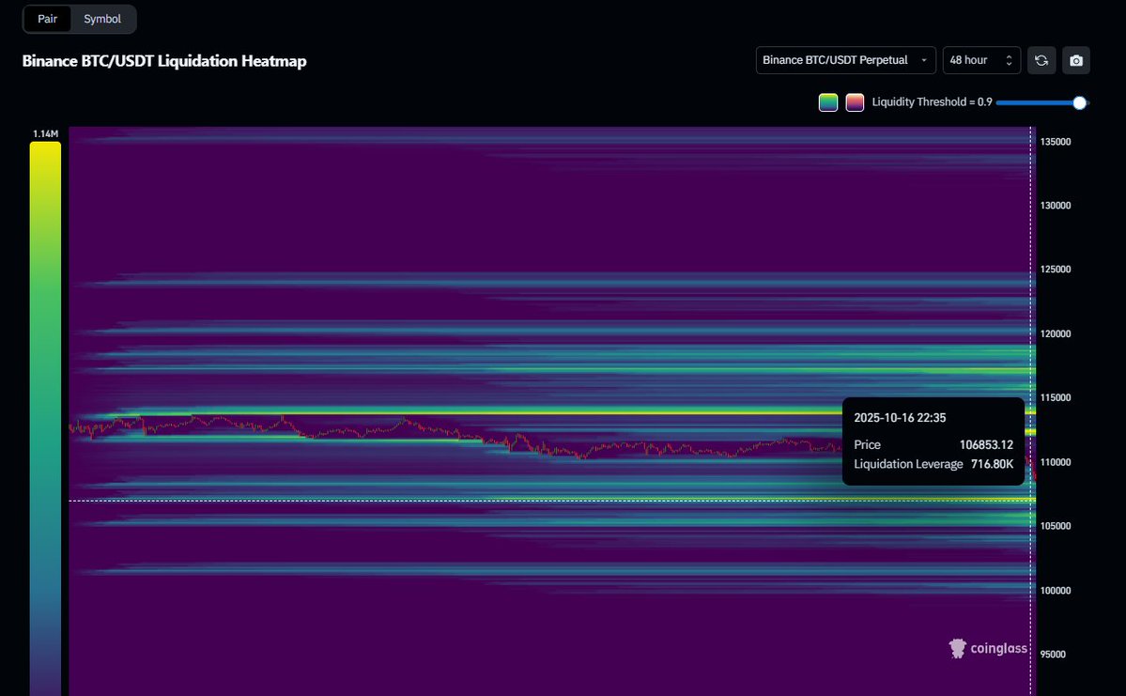Click the 105000 price axis label
1126x696 pixels.
(1055, 526)
